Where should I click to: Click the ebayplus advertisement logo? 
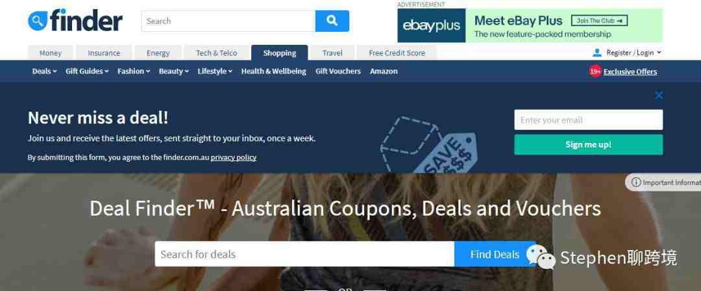click(x=432, y=25)
